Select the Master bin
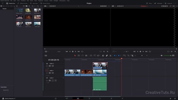 [4, 9]
